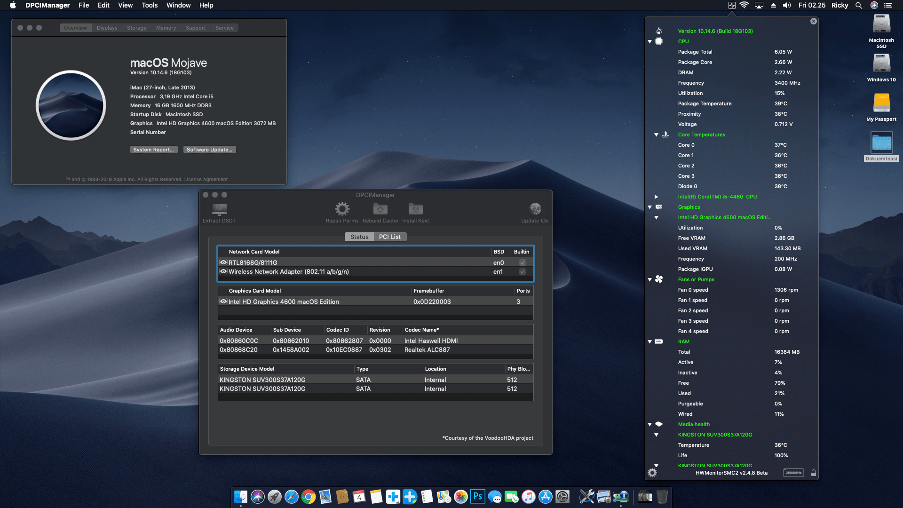Collapse the Graphics section
The height and width of the screenshot is (508, 903).
650,207
